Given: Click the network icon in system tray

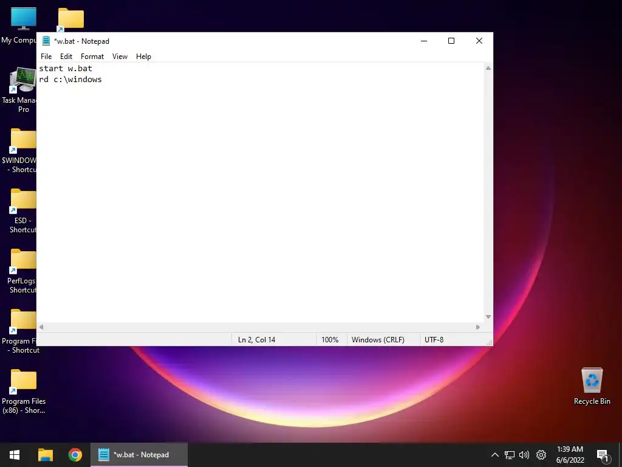Looking at the screenshot, I should click(510, 455).
